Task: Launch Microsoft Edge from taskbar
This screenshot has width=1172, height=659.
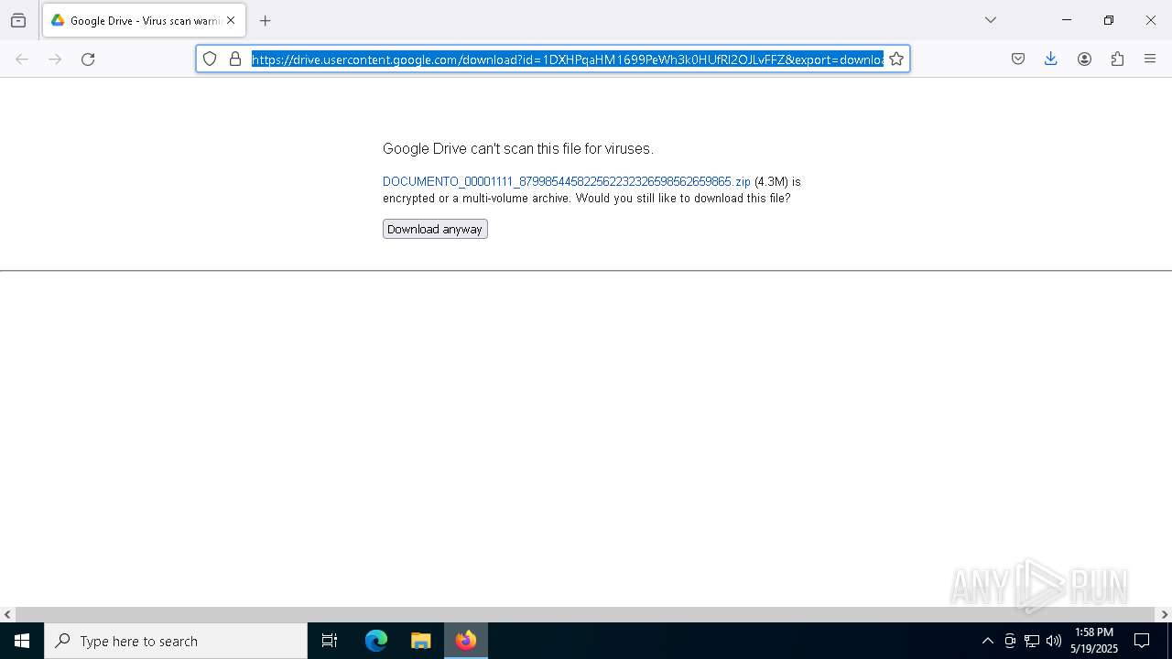Action: coord(376,641)
